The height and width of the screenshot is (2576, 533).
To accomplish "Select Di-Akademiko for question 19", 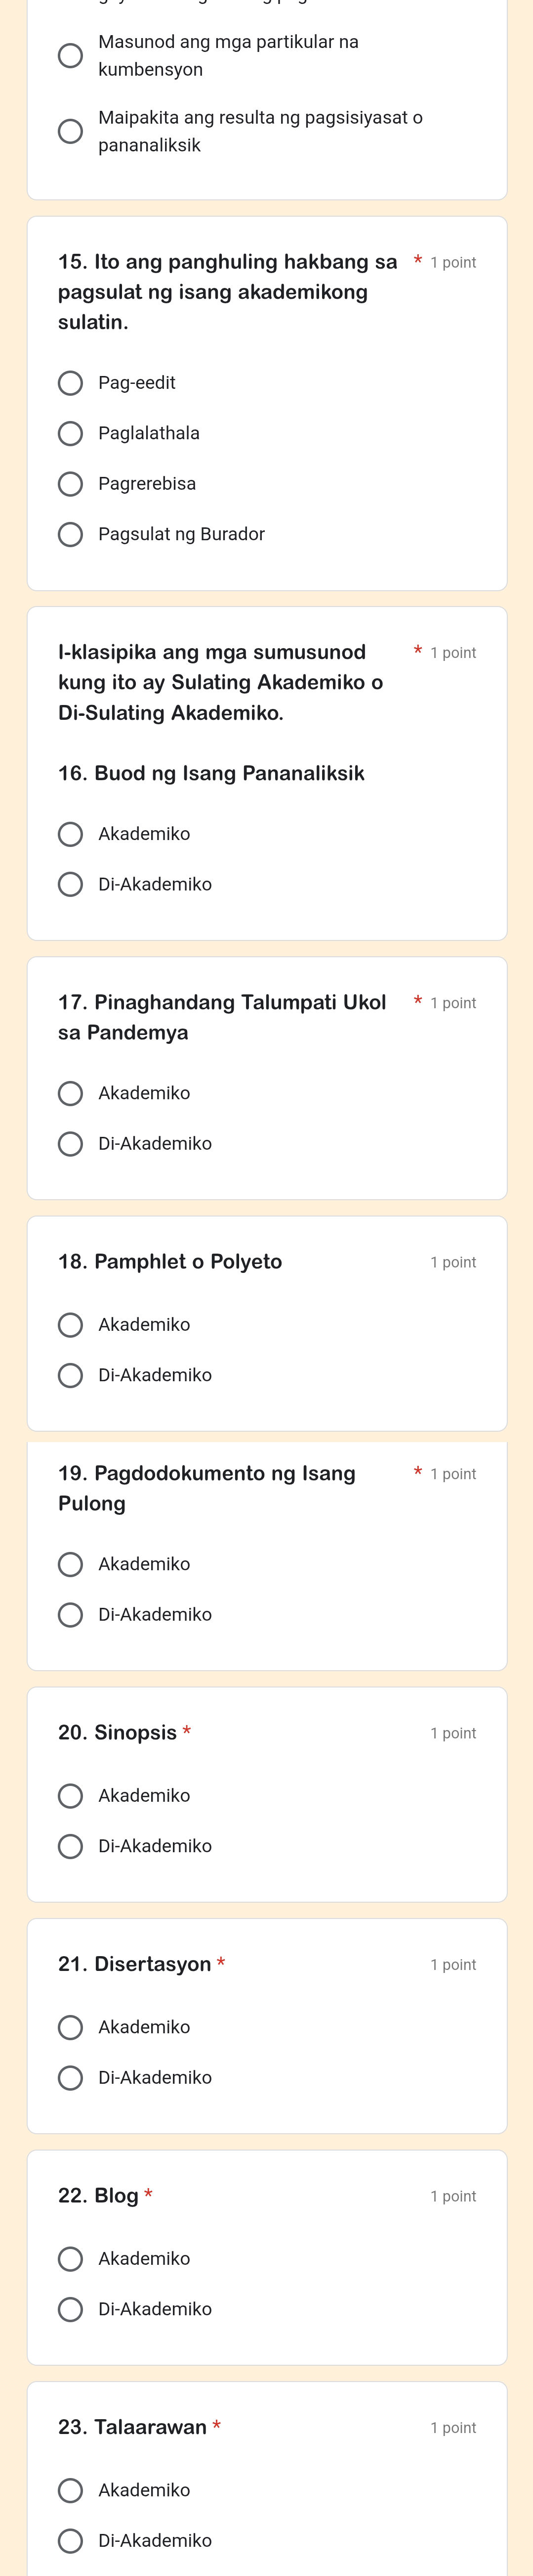I will pyautogui.click(x=70, y=1614).
